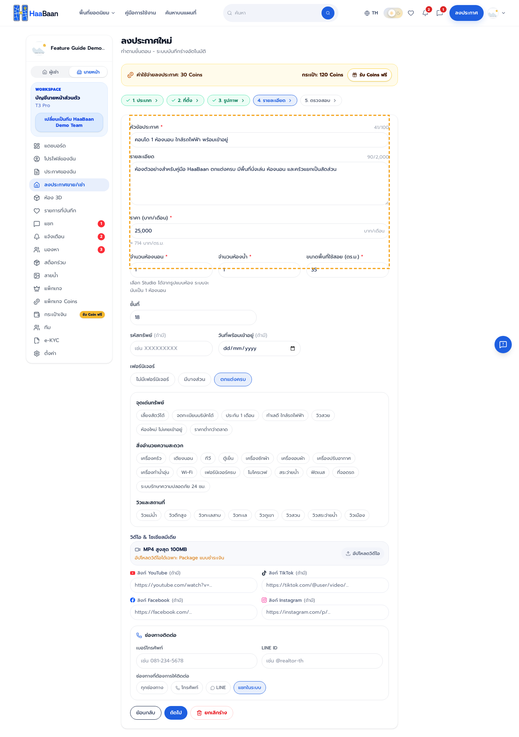Expand the พื้นที่ยอดนิยม dropdown
Viewport: 519px width, 737px height.
[x=97, y=13]
